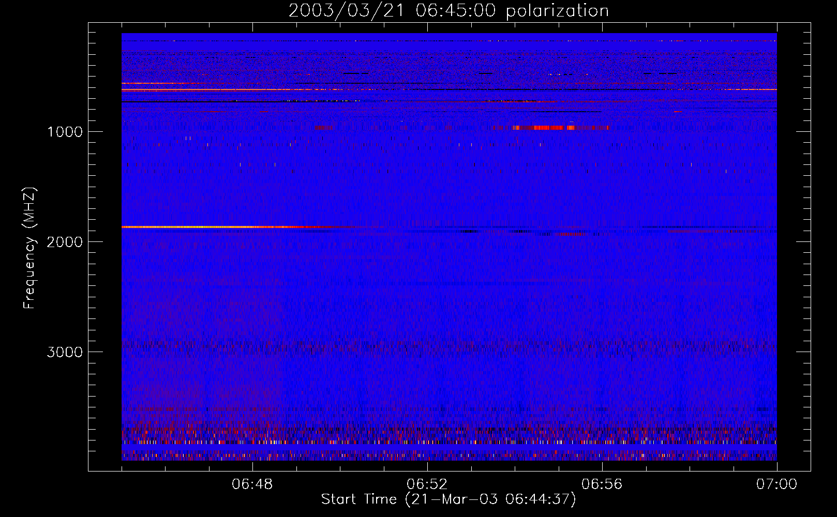Click the plot title '2003/03/21 06:45:00 polarization'

[x=449, y=10]
